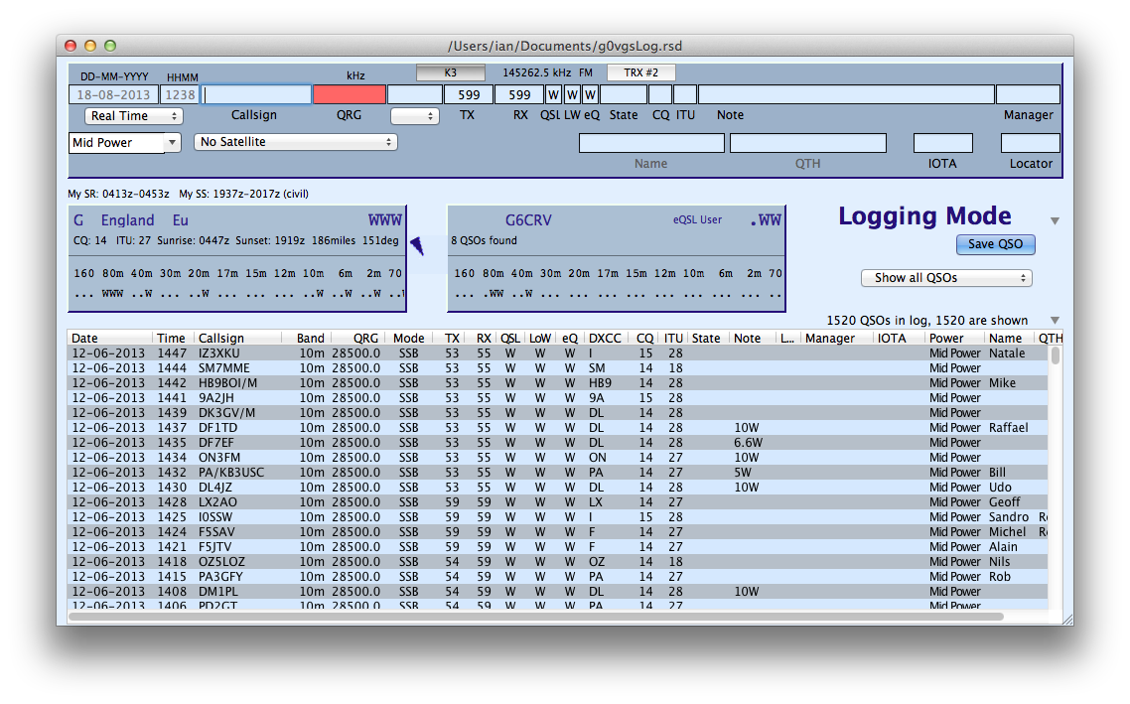Select the LX2AO log row
1130x704 pixels.
tap(558, 502)
